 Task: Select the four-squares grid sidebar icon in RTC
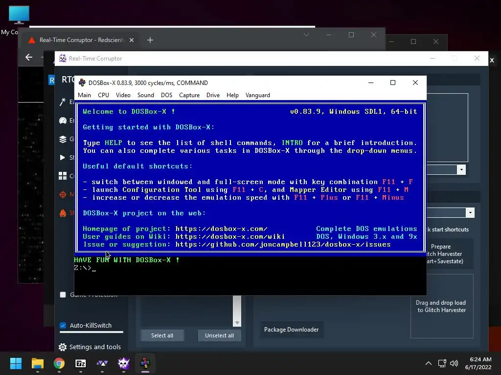pos(63,176)
